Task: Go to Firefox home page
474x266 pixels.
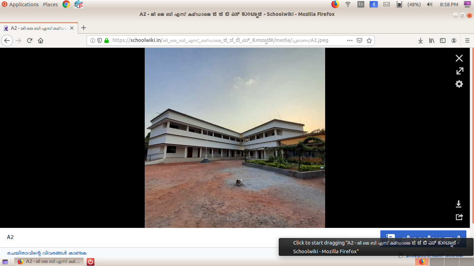Action: point(41,41)
